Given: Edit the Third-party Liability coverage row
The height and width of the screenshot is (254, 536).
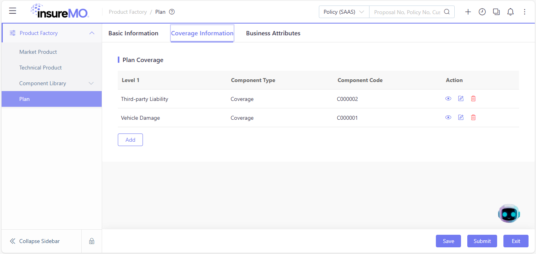Looking at the screenshot, I should pos(461,99).
